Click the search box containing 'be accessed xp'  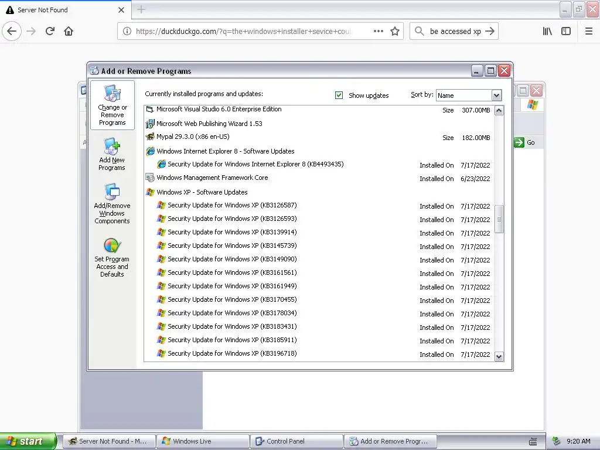[455, 31]
